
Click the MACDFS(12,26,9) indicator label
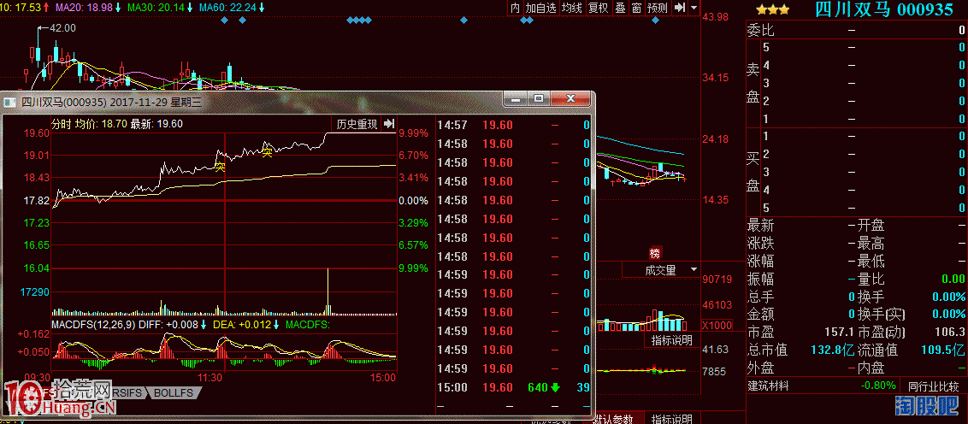(x=94, y=323)
